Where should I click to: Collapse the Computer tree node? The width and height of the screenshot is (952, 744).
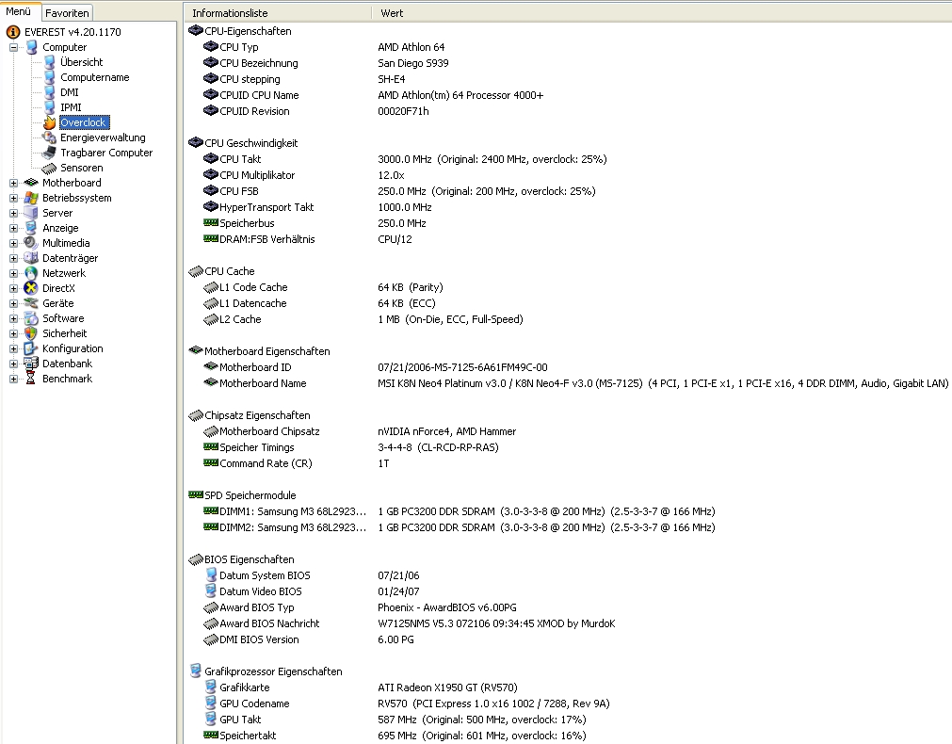pos(13,47)
